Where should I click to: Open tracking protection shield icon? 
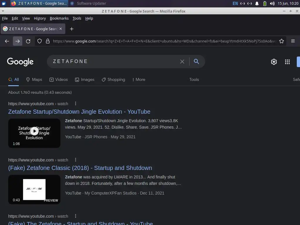(40, 41)
